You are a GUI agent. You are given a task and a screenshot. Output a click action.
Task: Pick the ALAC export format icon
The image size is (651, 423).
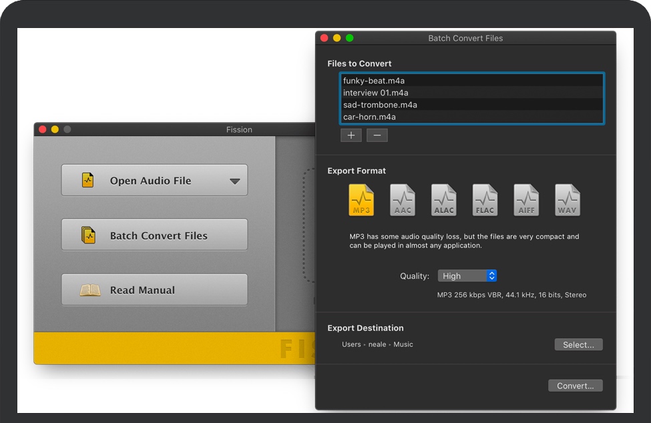[444, 200]
